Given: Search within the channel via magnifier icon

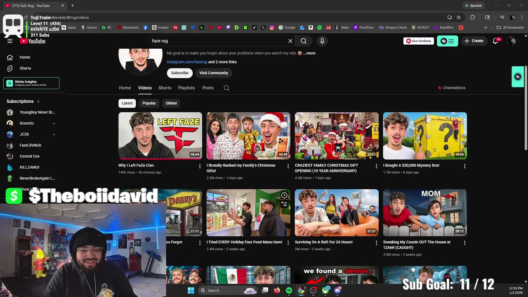Looking at the screenshot, I should (x=226, y=88).
